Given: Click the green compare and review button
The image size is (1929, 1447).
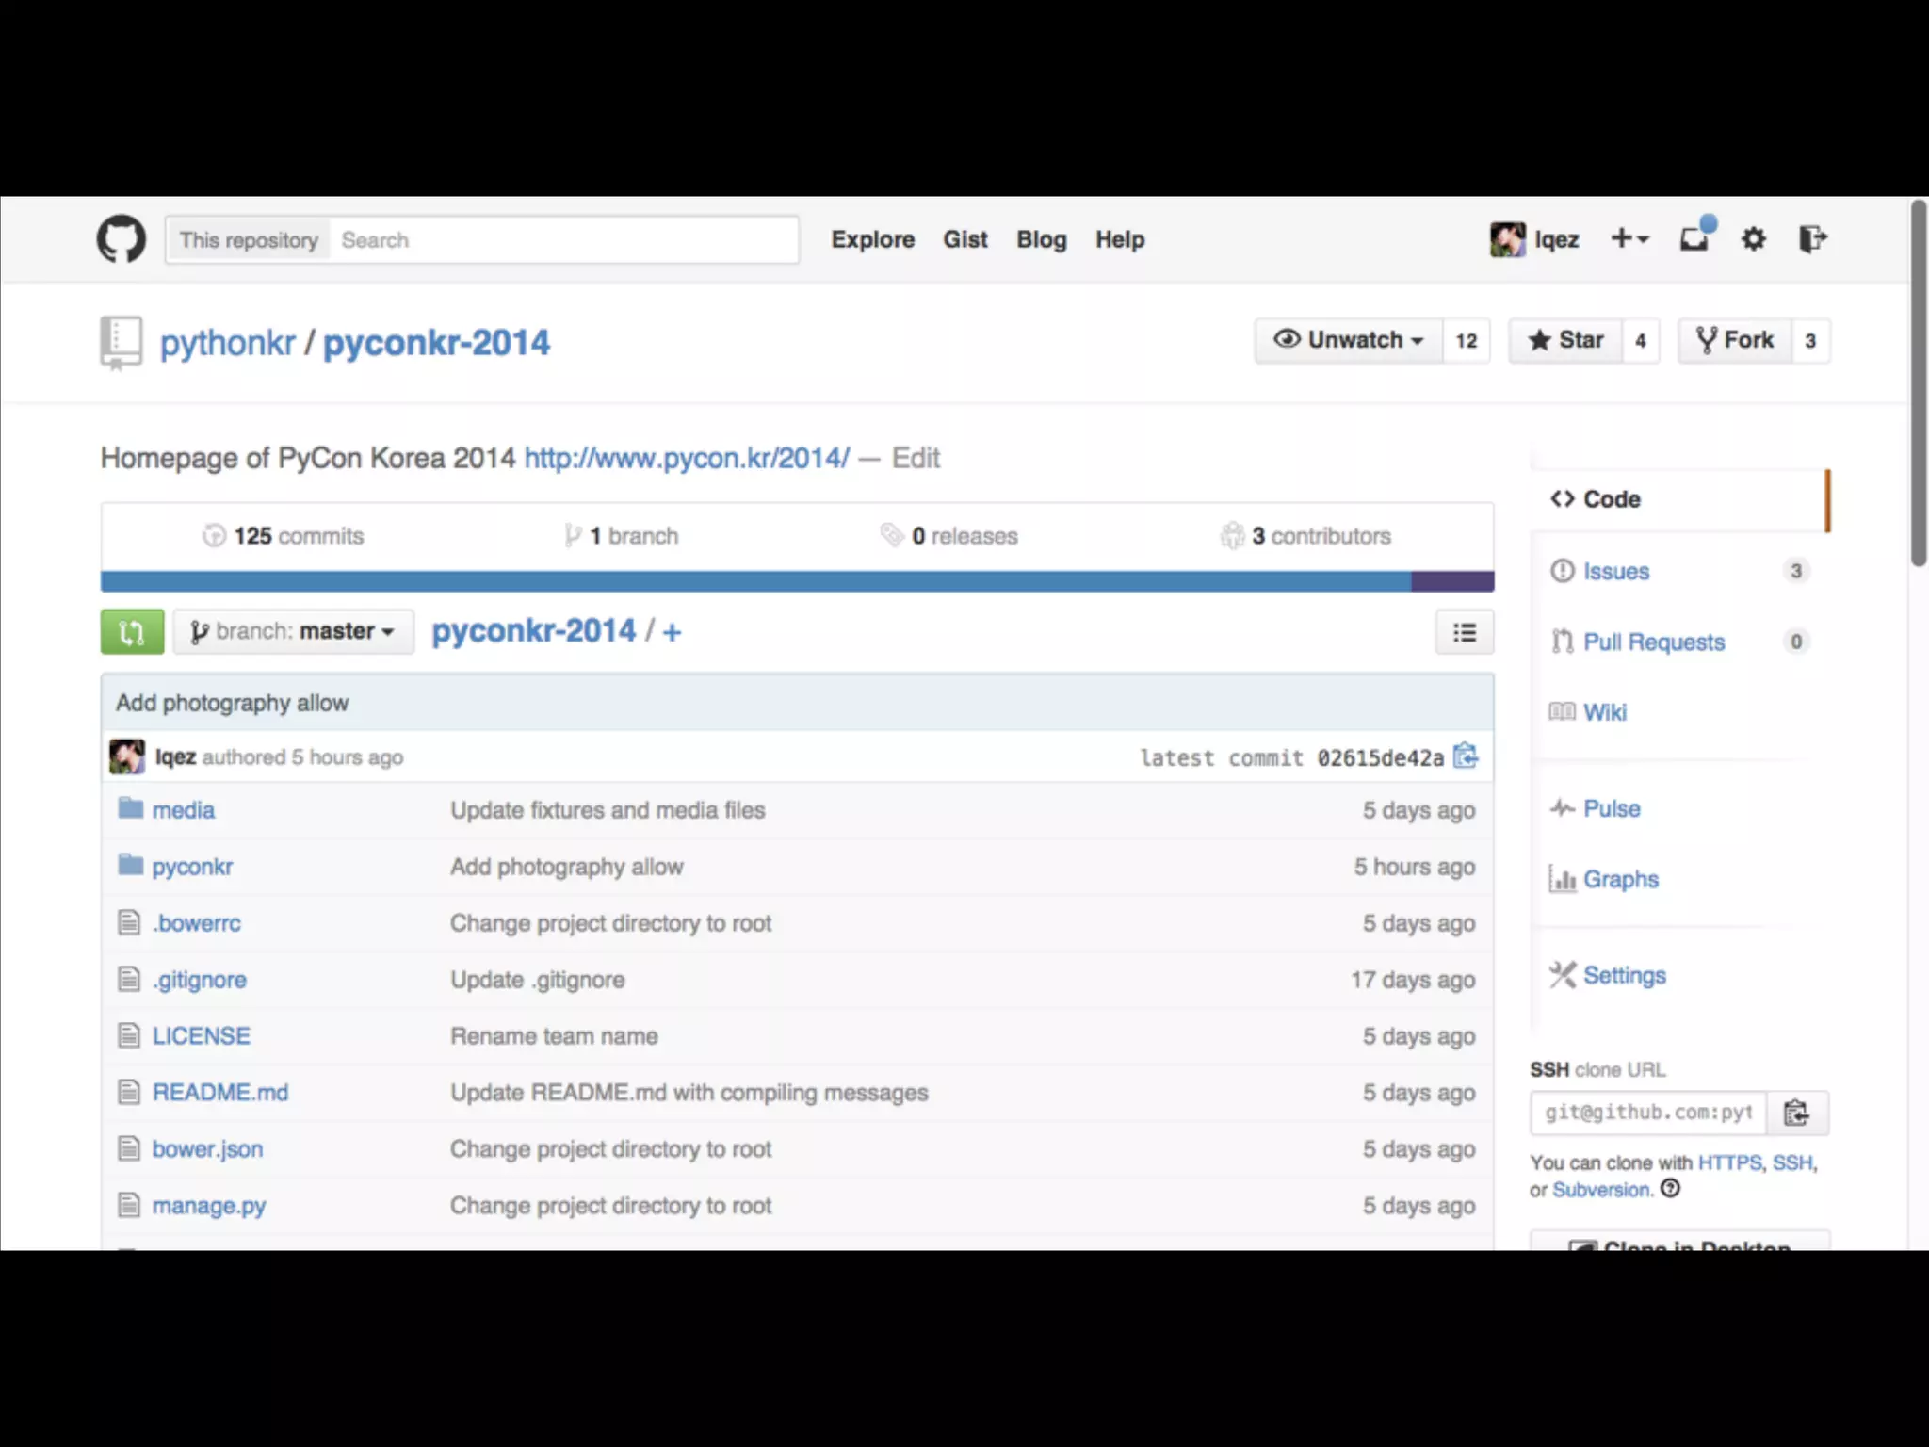Looking at the screenshot, I should tap(132, 631).
